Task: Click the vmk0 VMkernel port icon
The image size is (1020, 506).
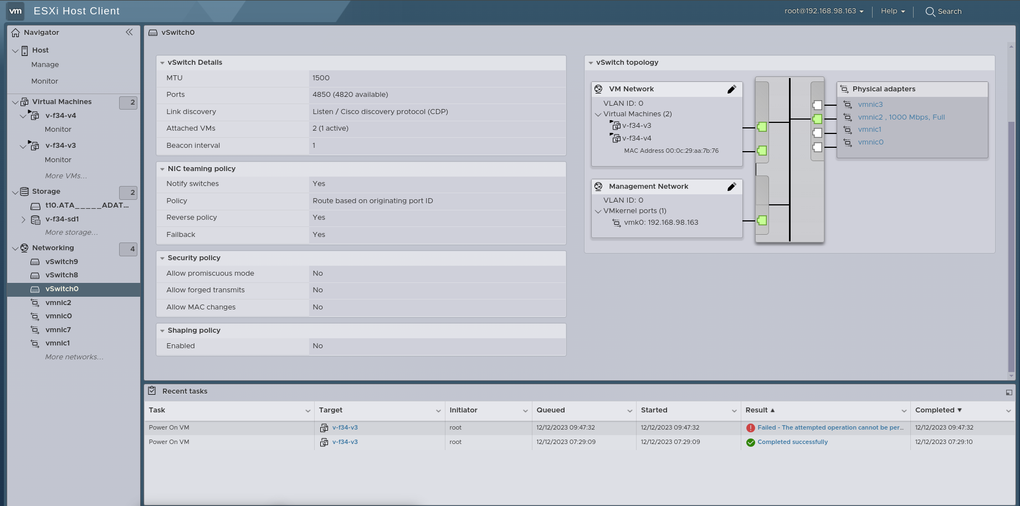Action: point(617,223)
